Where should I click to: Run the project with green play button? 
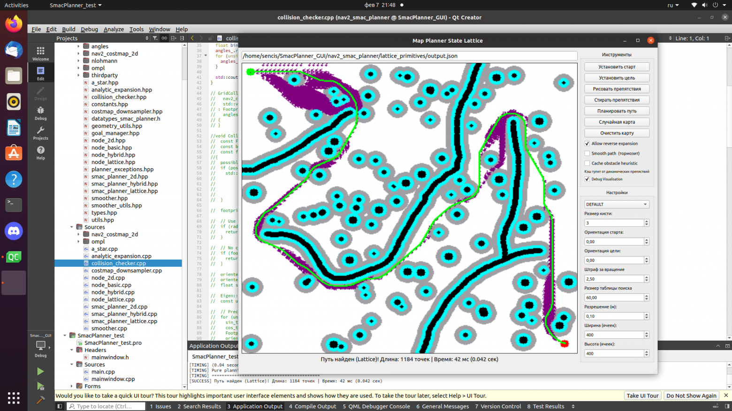click(40, 371)
